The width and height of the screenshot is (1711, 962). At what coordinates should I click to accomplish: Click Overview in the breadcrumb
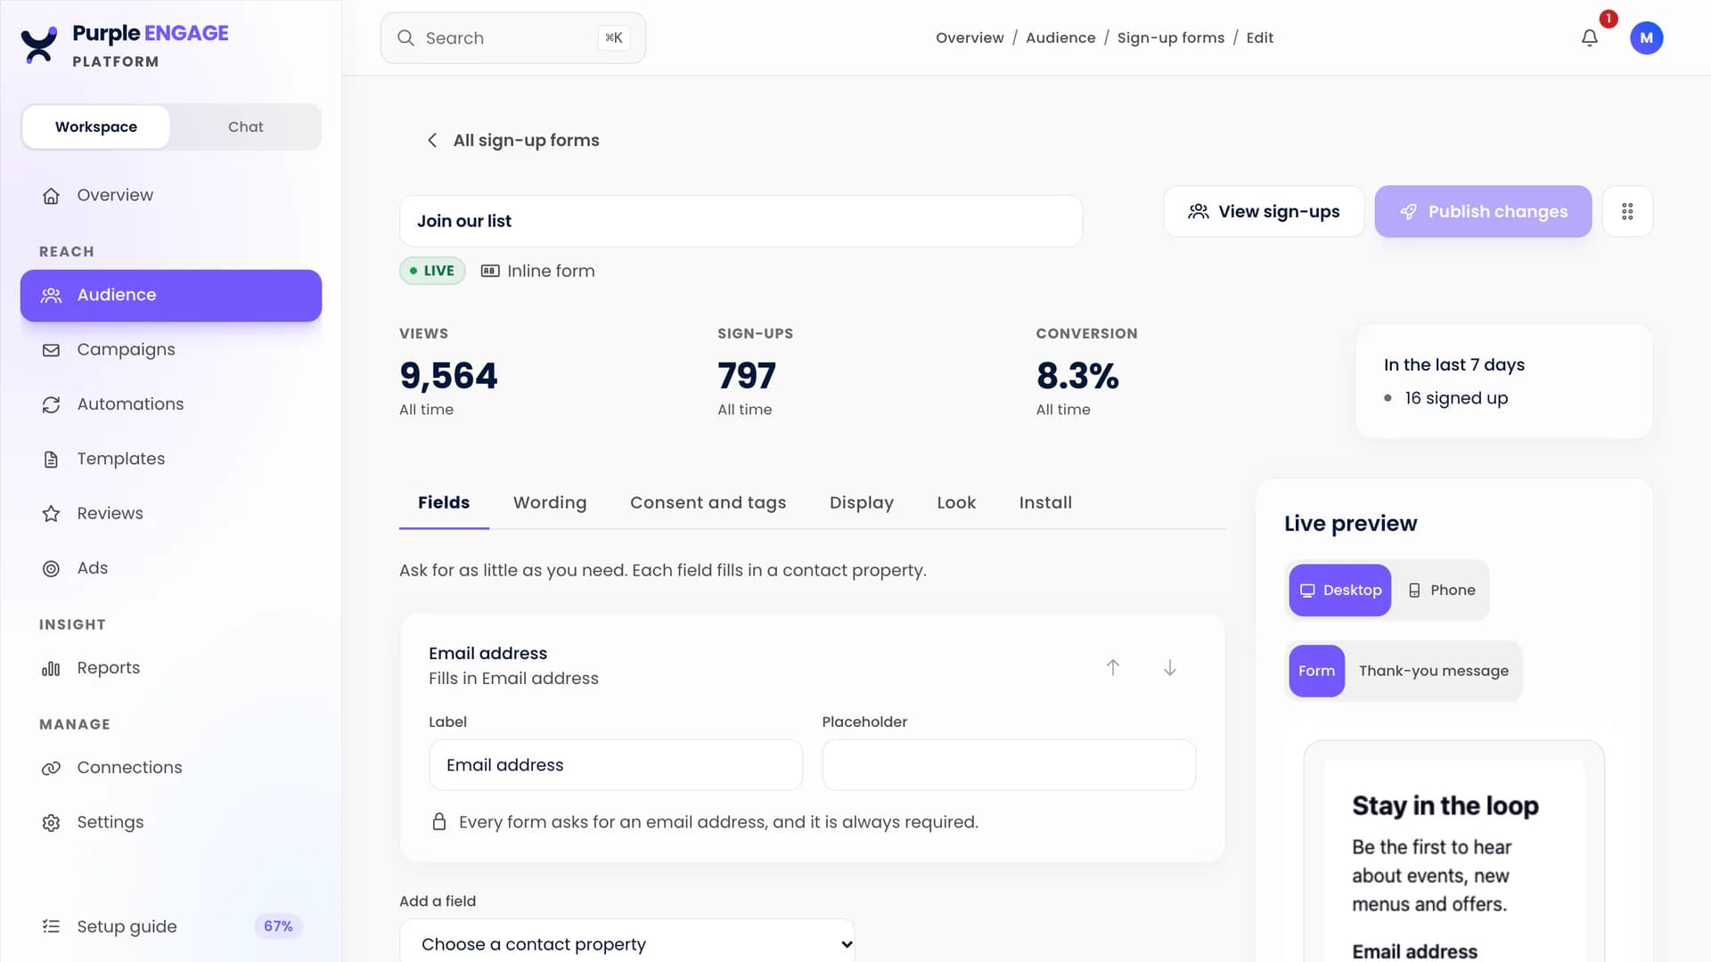click(970, 38)
